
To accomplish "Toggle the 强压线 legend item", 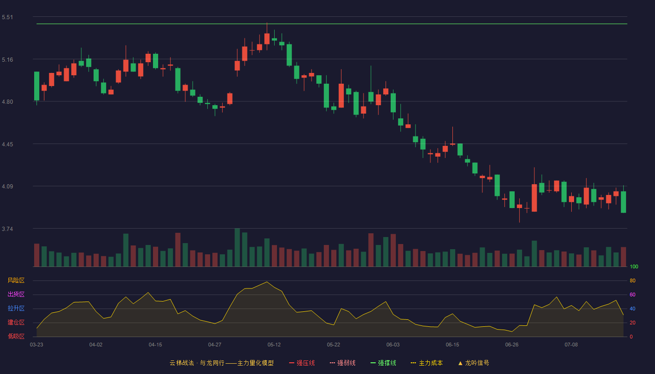I will (302, 363).
